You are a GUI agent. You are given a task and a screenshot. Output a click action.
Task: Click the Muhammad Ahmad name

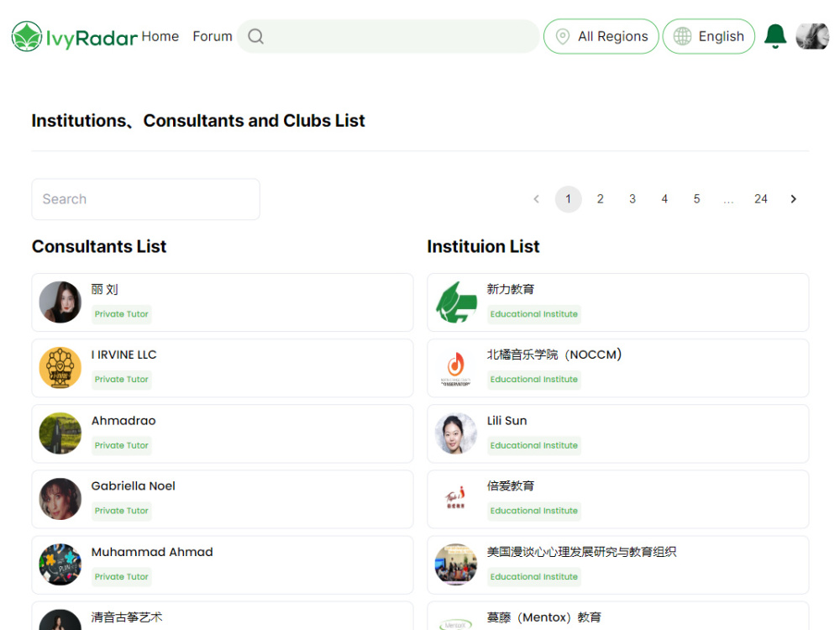[152, 552]
